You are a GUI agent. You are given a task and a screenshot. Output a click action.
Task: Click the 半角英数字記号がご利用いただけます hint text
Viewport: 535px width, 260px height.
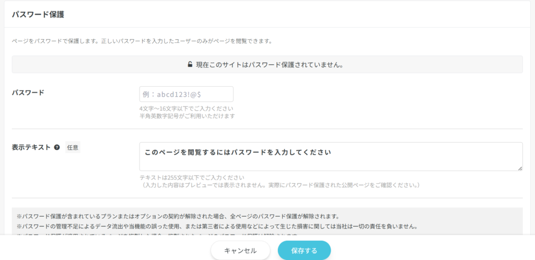coord(187,116)
